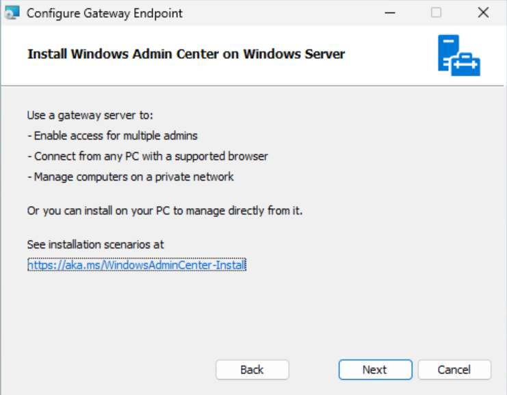Image resolution: width=507 pixels, height=395 pixels.
Task: Click the 'Use a gateway server to:' text
Action: pyautogui.click(x=90, y=116)
